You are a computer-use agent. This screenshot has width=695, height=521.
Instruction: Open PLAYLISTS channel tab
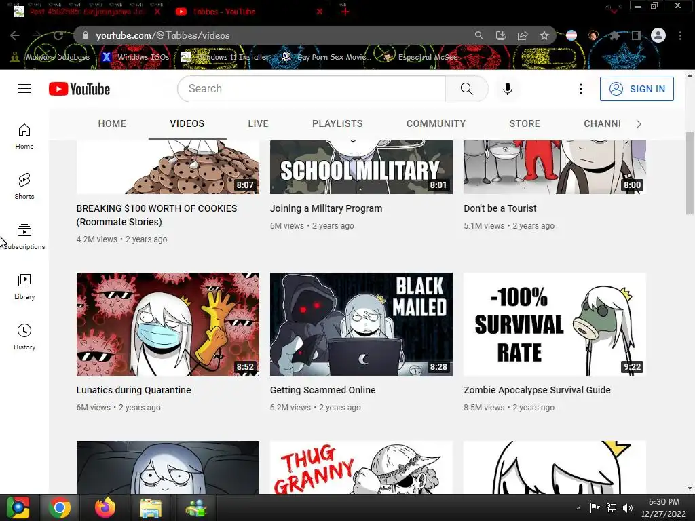(337, 123)
